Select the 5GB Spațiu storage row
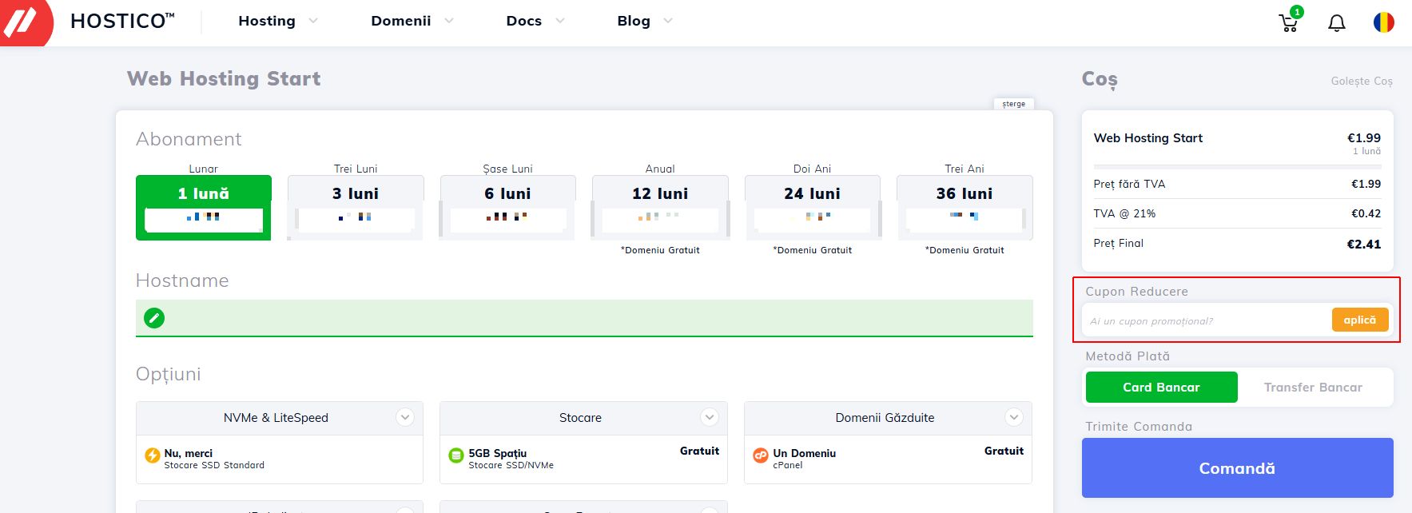The width and height of the screenshot is (1412, 513). click(x=583, y=459)
